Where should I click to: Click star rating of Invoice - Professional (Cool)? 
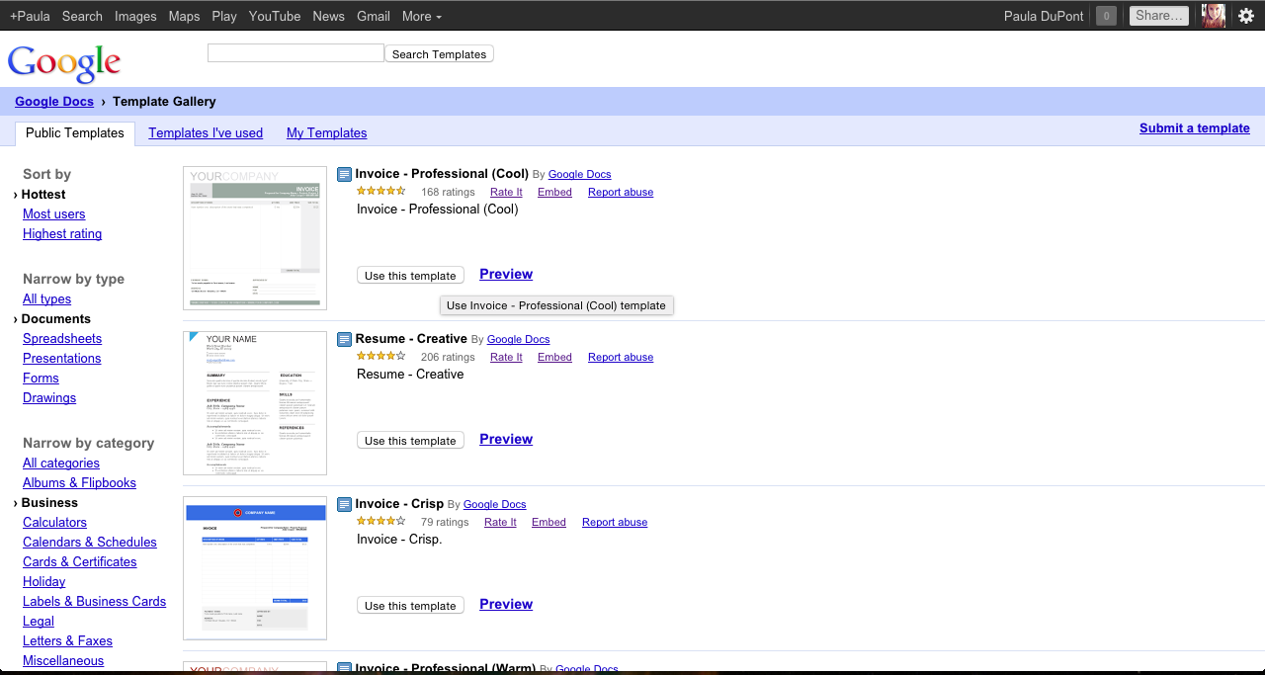380,191
